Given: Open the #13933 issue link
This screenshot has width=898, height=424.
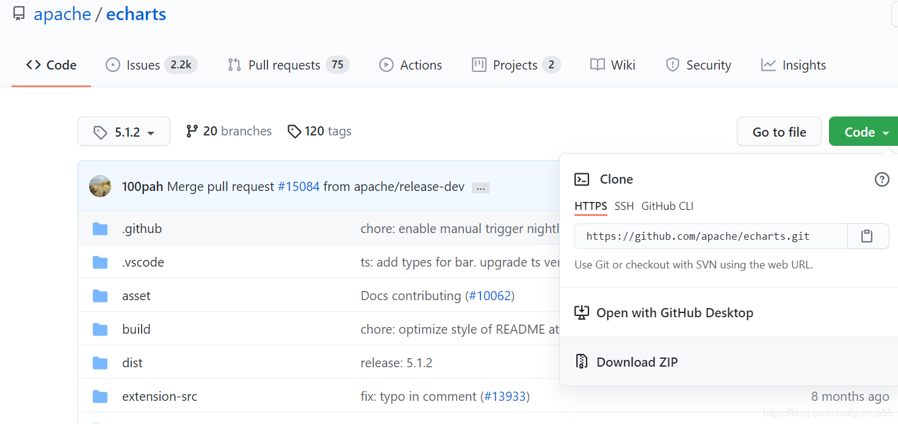Looking at the screenshot, I should click(505, 397).
